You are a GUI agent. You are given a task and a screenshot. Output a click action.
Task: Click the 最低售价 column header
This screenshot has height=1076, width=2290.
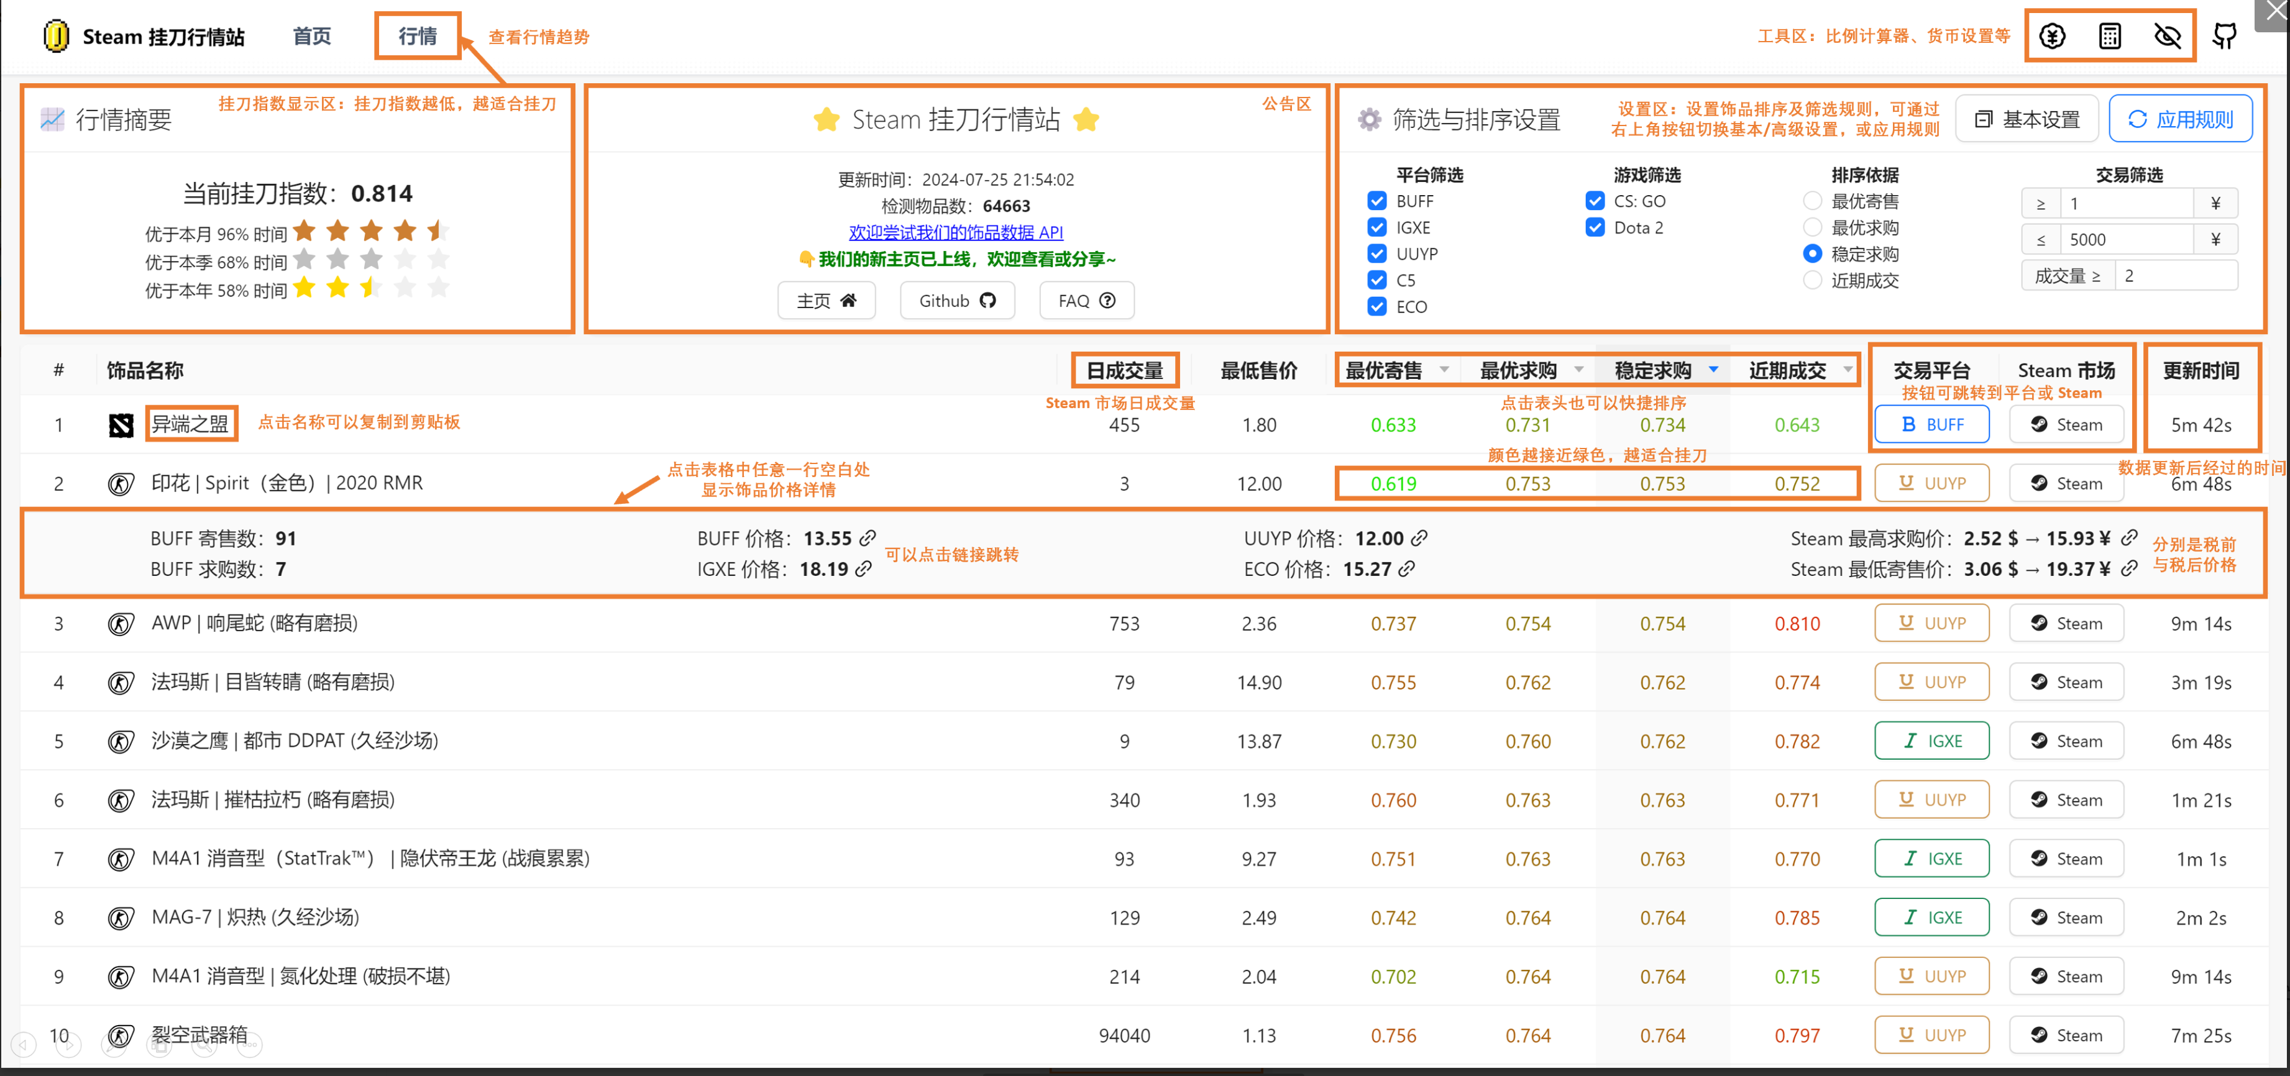click(1259, 370)
